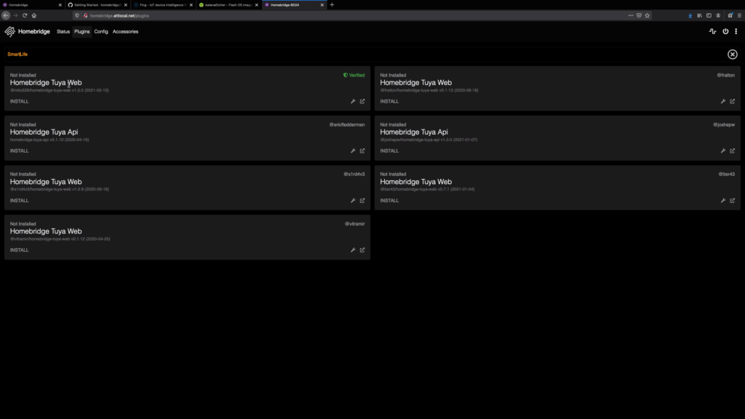Viewport: 745px width, 419px height.
Task: Open browser downloads arrow icon
Action: 690,16
